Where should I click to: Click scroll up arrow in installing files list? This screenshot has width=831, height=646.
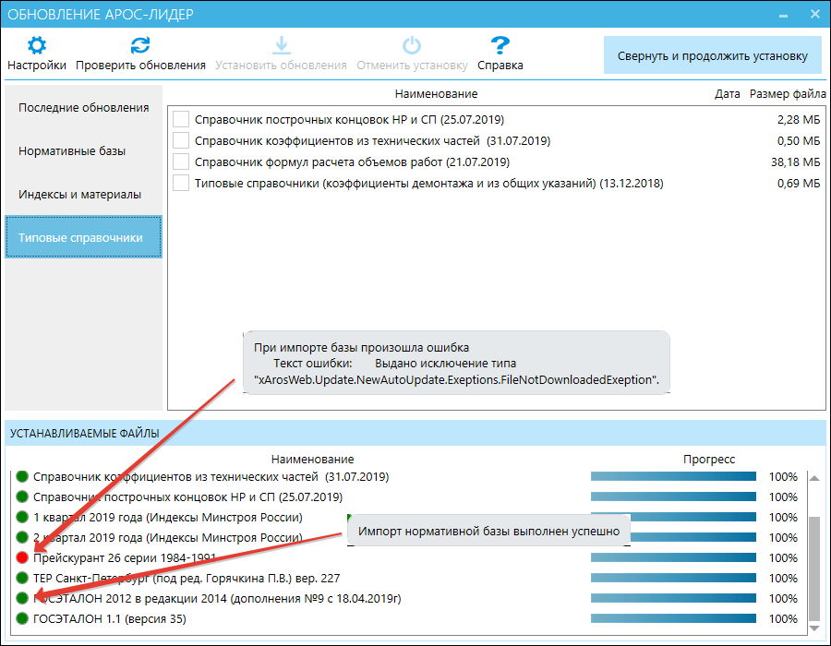814,478
